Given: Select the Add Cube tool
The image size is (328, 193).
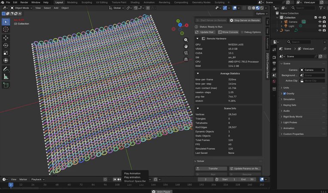Looking at the screenshot, I should 6,85.
